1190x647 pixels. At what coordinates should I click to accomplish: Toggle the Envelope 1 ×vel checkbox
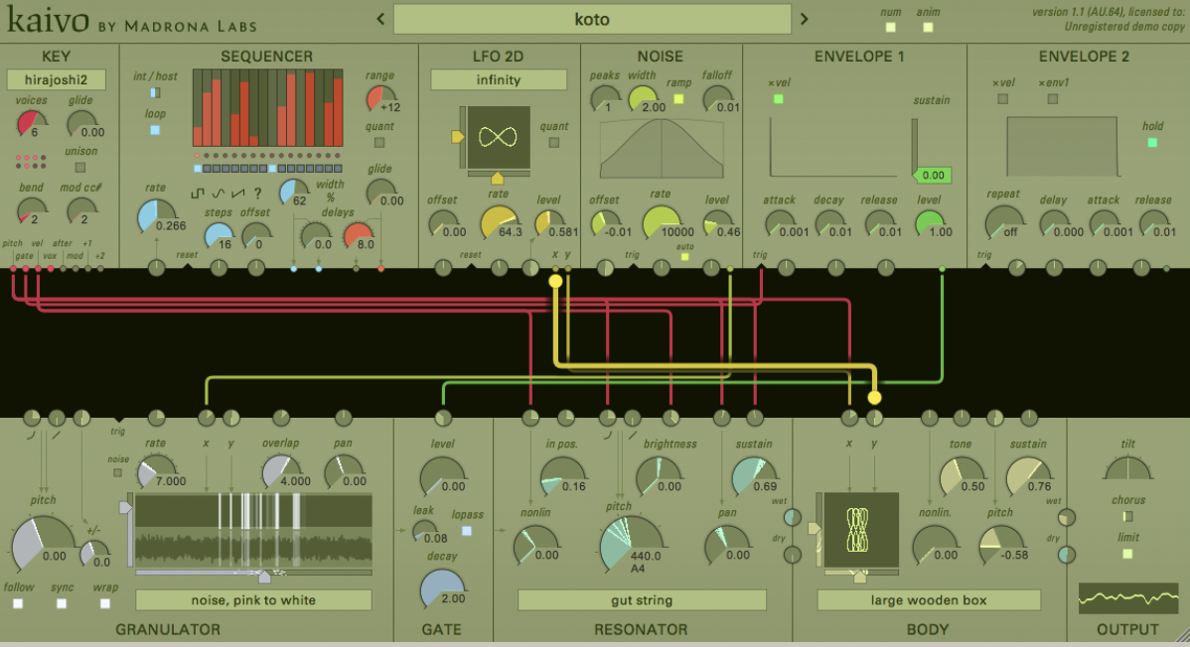click(778, 98)
